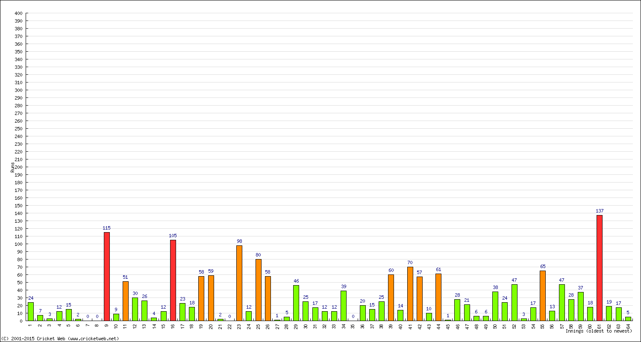
Task: Select the green bar labeled 26
Action: pyautogui.click(x=144, y=311)
